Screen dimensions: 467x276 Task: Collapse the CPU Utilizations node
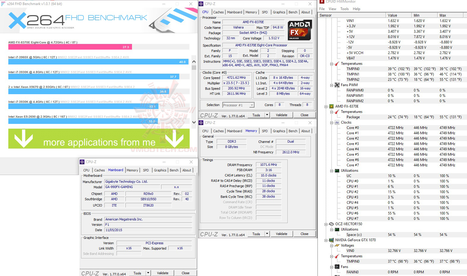[331, 171]
